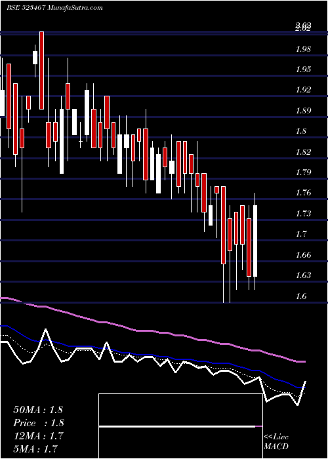Click the Price : 1.8 readout

(38, 423)
